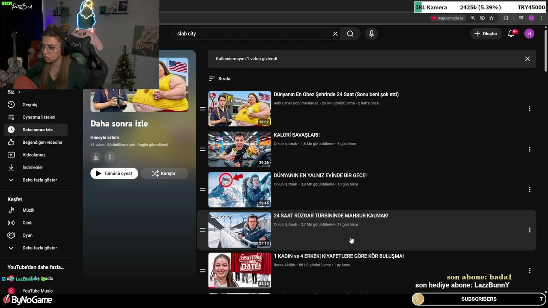The width and height of the screenshot is (548, 308).
Task: Open options menu for 'DÜNYANIN EN YALNIZ EVİNDE'
Action: (530, 190)
